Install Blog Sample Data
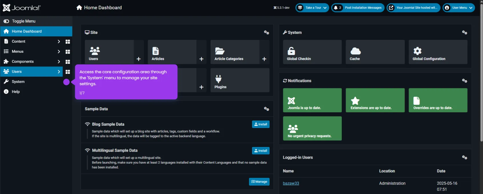The image size is (483, 194). (261, 124)
